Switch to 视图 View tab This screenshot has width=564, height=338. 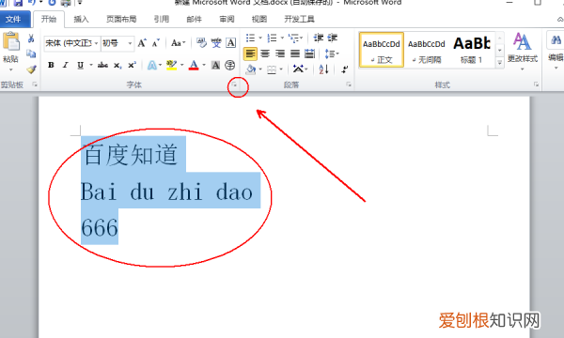coord(259,19)
